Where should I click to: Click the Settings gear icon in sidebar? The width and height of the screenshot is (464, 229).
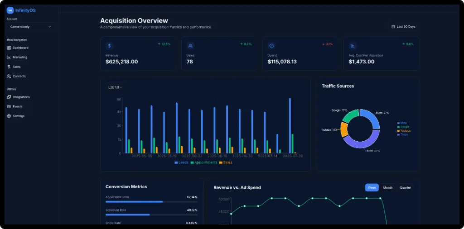(x=9, y=116)
